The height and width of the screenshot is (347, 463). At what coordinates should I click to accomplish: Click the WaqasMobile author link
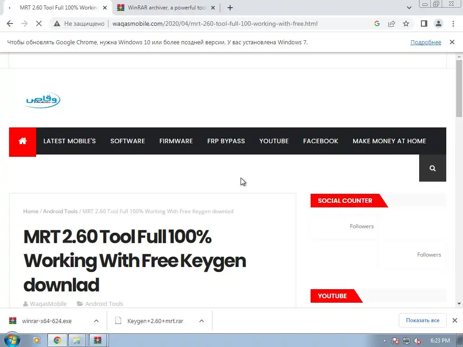coord(48,304)
